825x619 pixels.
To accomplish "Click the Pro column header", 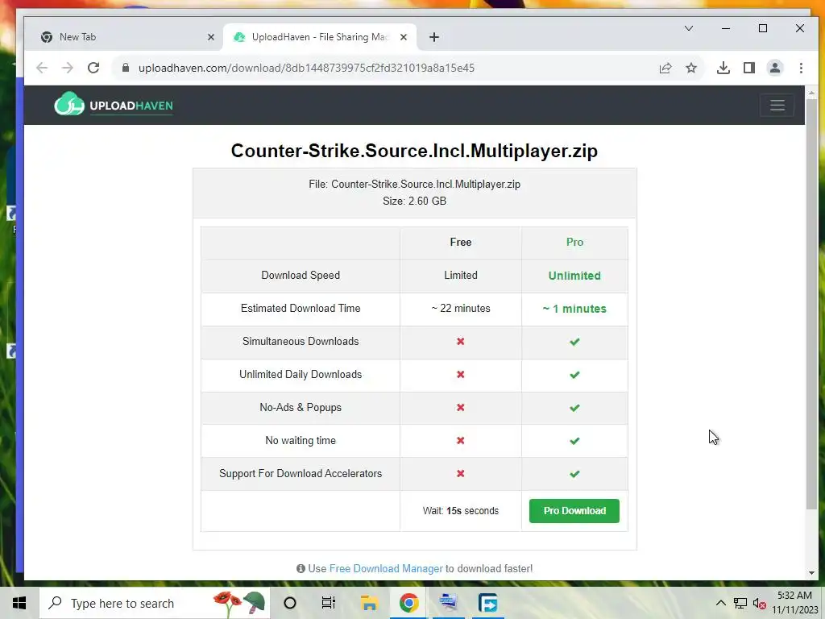I will coord(574,242).
